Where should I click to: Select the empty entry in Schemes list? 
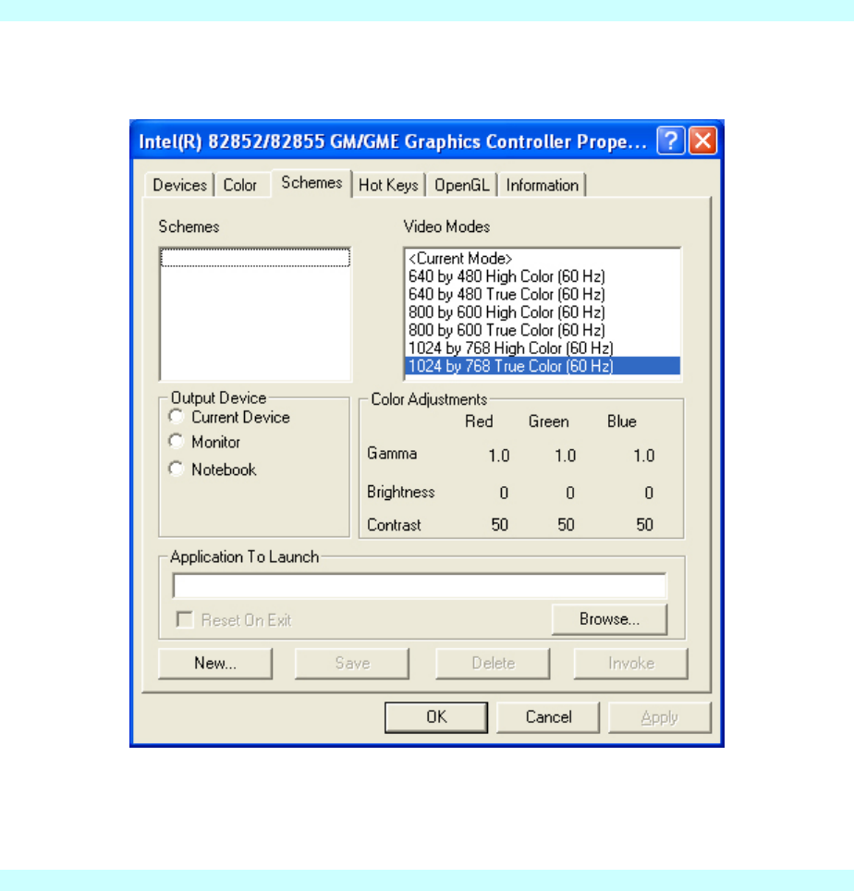(255, 258)
